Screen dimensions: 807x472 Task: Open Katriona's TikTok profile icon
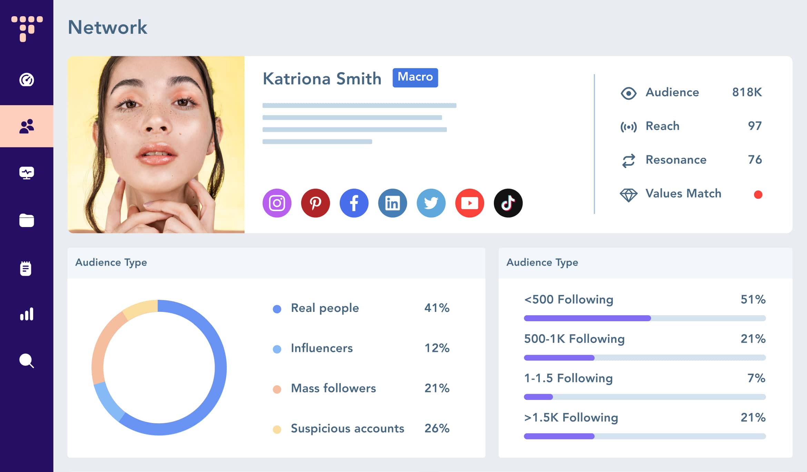(508, 203)
